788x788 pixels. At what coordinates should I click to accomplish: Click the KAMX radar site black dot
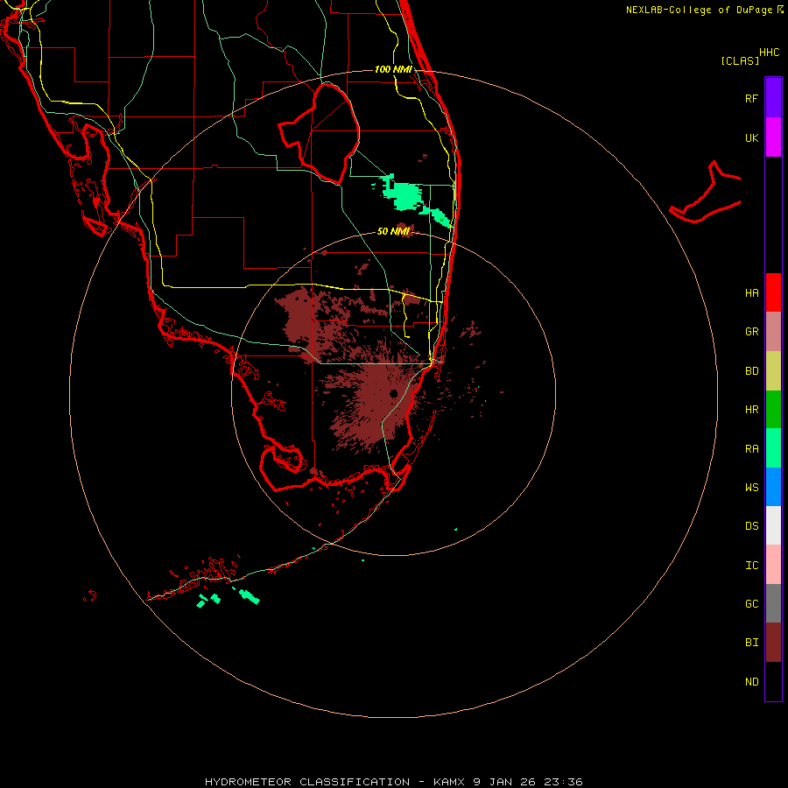(393, 393)
